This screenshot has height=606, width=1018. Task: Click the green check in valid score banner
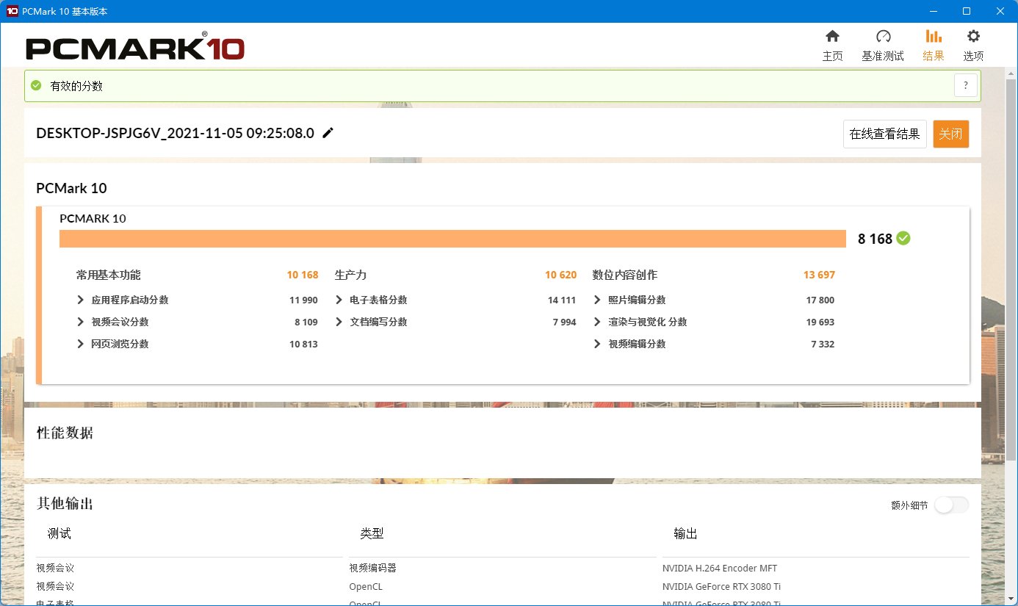click(x=36, y=85)
